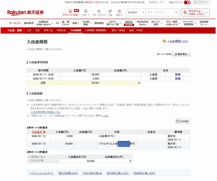This screenshot has height=181, width=217.
Task: Open the 確定拠出年金 iDeCo menu item
Action: coord(143,23)
